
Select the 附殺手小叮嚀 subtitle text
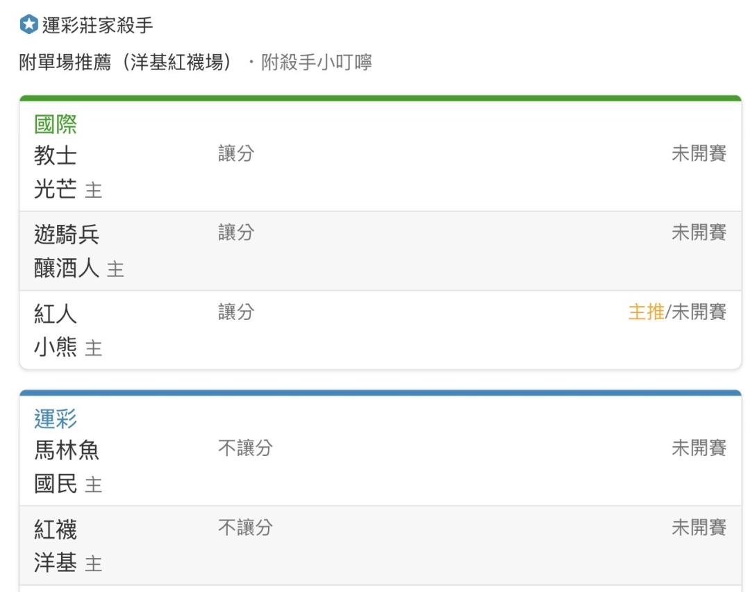[316, 62]
